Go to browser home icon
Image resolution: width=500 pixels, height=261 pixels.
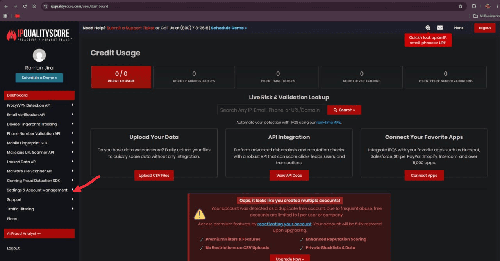click(x=34, y=6)
